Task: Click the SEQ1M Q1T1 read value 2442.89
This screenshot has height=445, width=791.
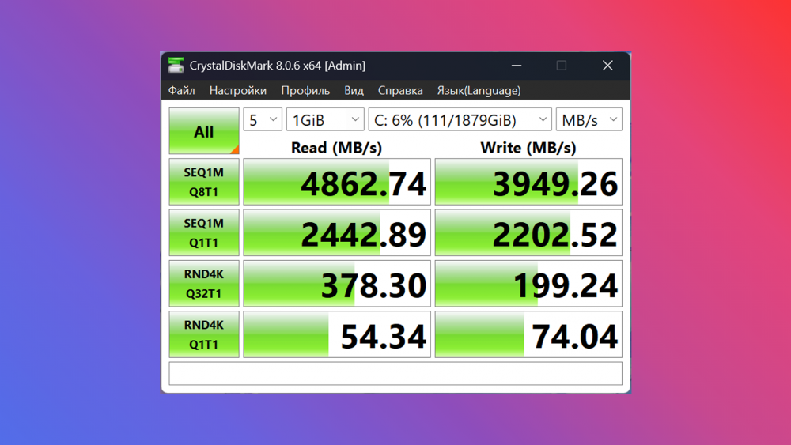Action: point(337,233)
